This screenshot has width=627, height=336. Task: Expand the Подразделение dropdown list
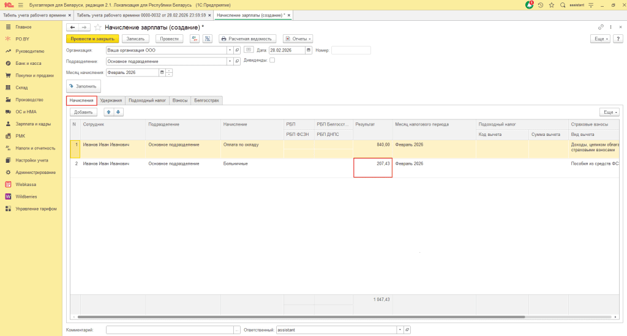click(230, 61)
